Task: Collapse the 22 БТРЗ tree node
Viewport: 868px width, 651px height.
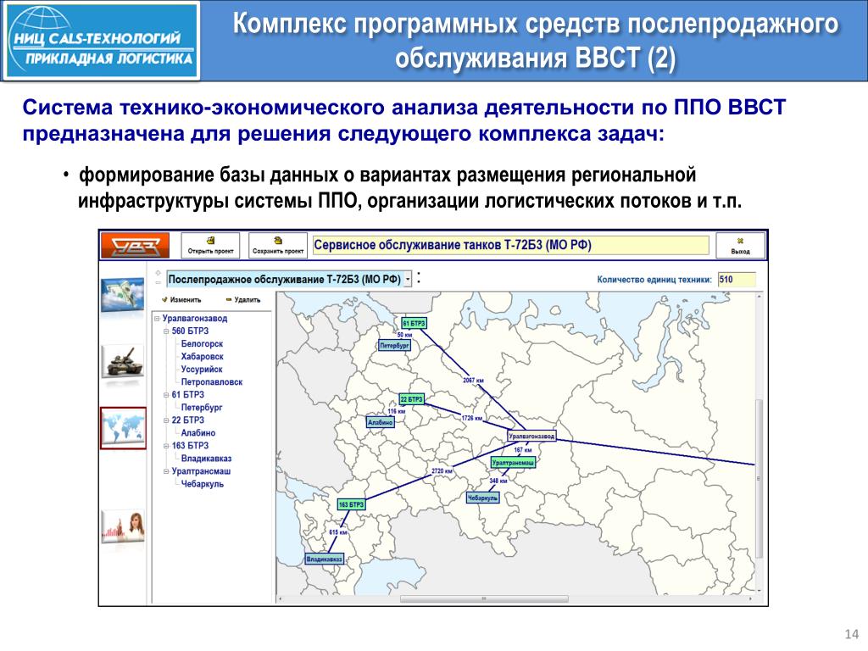Action: (166, 420)
